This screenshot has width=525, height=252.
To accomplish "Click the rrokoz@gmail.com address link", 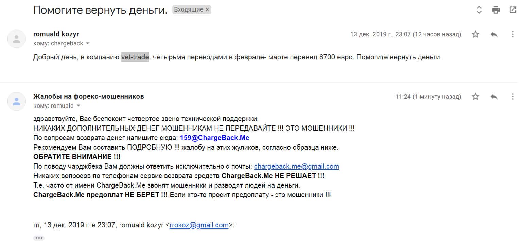I will 199,225.
